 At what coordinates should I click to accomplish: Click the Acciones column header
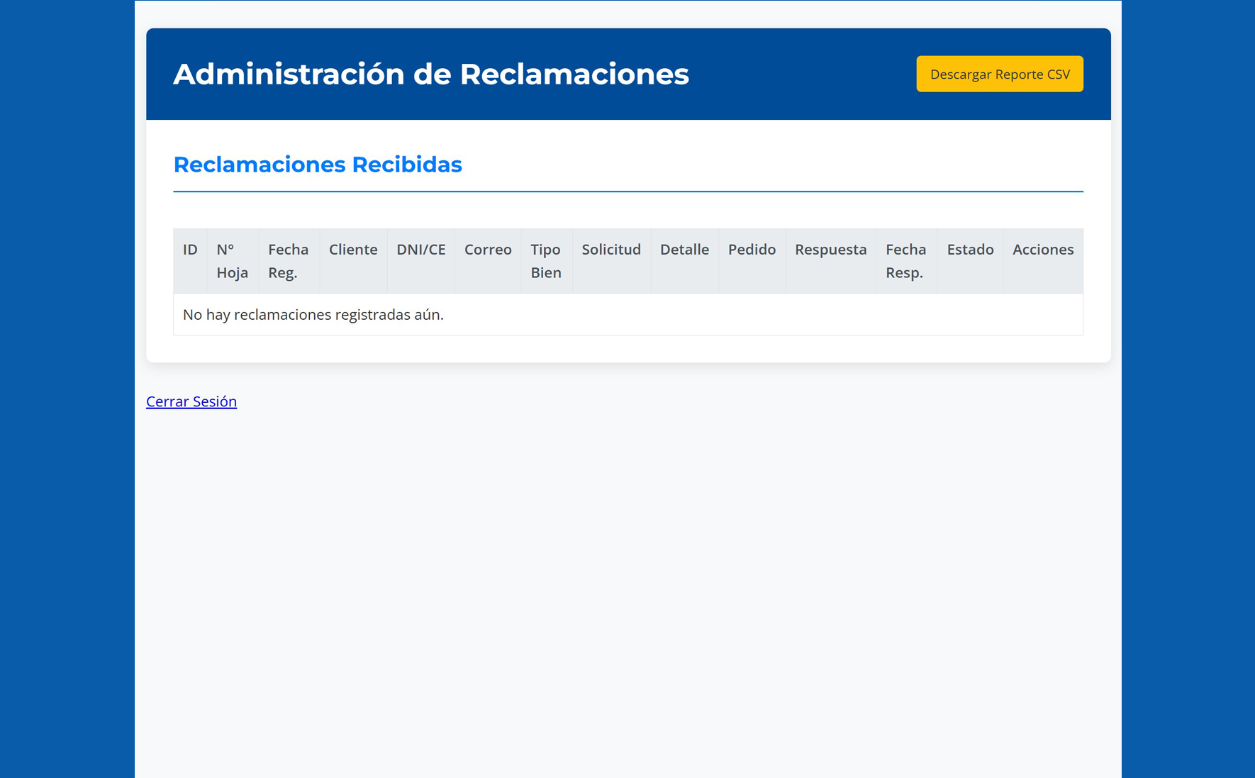[x=1043, y=250]
